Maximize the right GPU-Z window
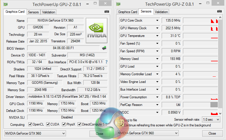This screenshot has width=226, height=140. tap(208, 3)
